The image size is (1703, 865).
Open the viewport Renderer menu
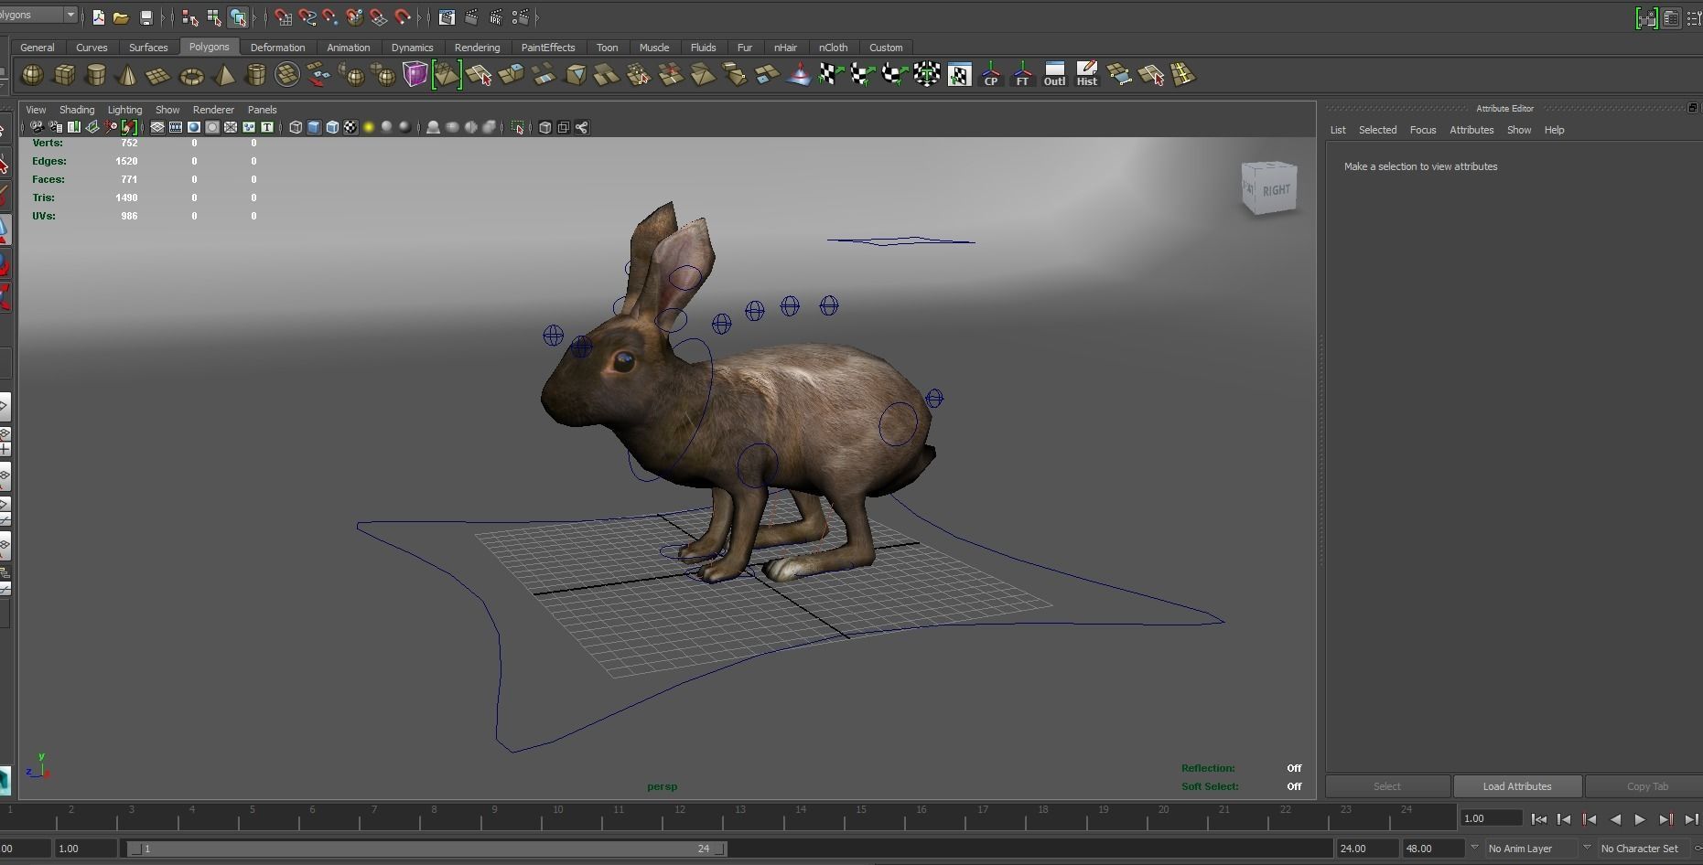click(213, 110)
